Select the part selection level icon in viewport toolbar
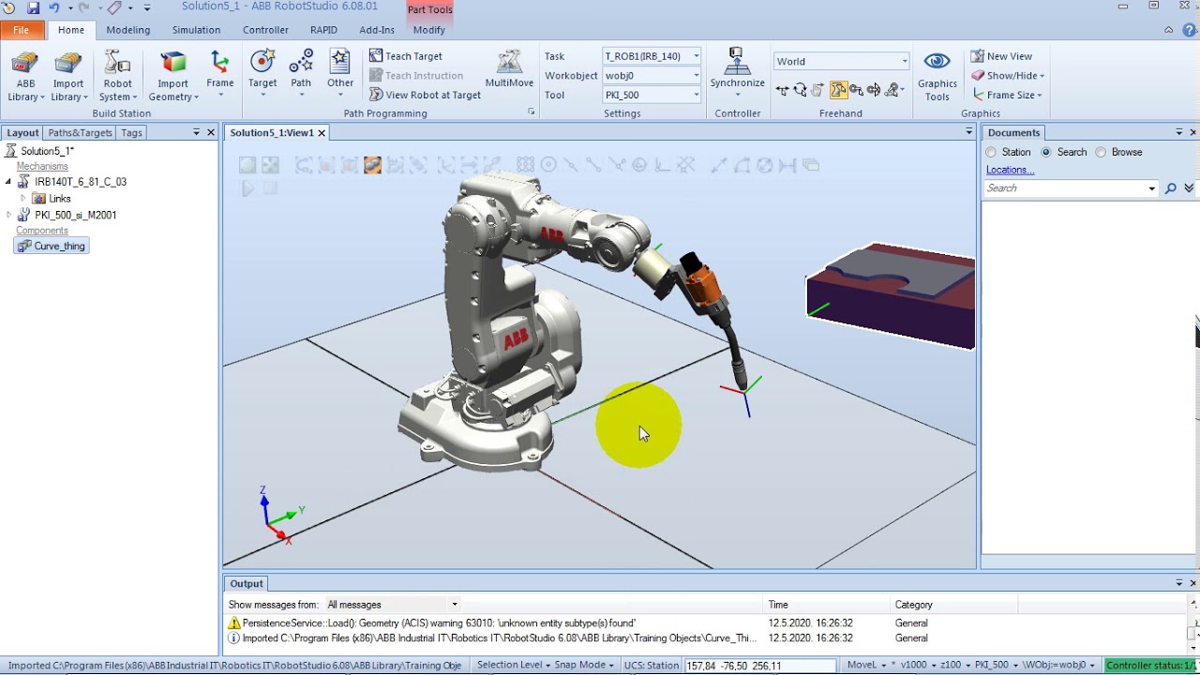The width and height of the screenshot is (1200, 675). (x=372, y=165)
